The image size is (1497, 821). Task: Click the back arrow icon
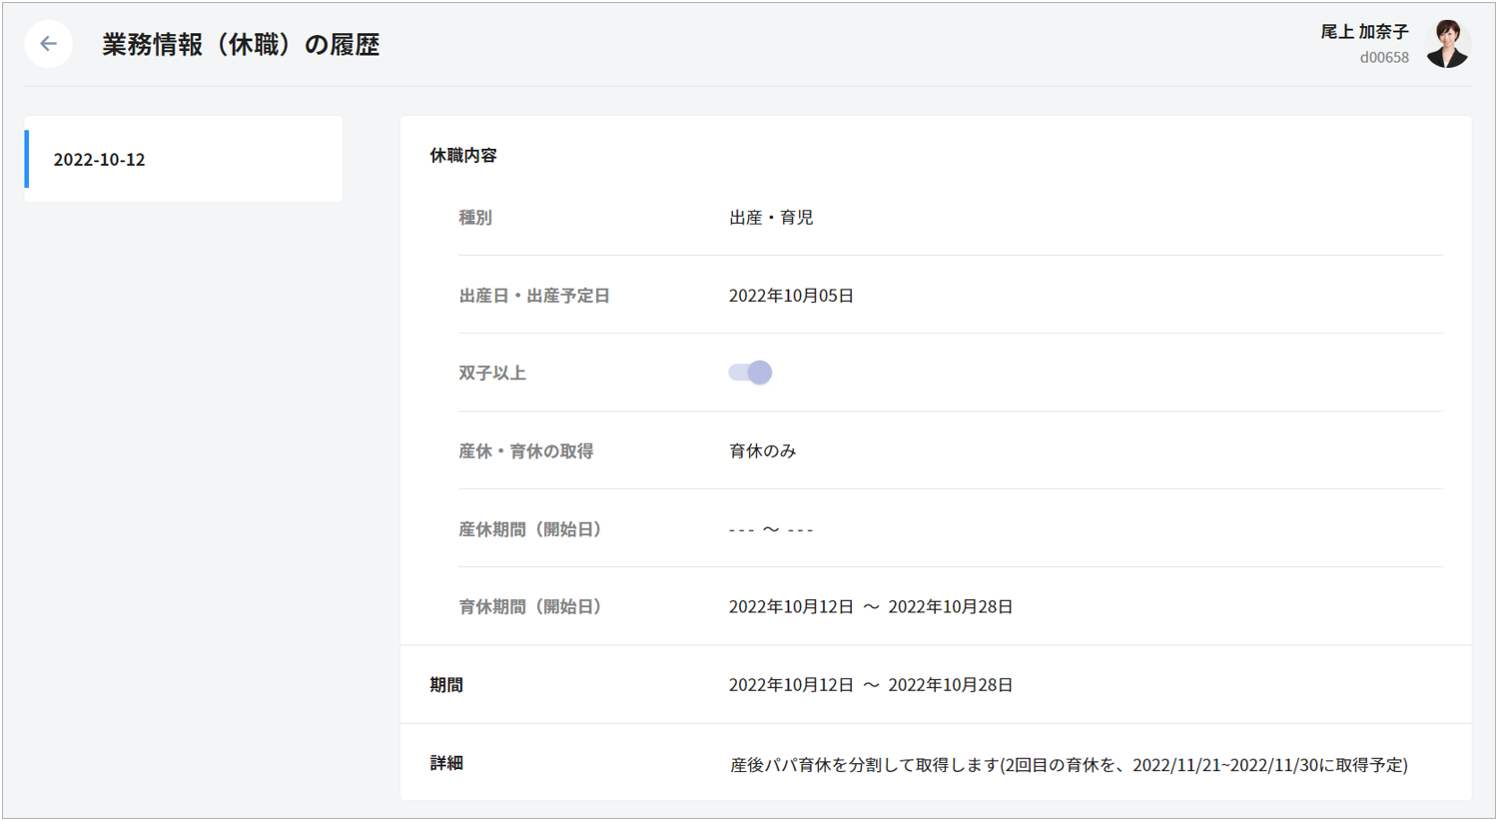(48, 44)
